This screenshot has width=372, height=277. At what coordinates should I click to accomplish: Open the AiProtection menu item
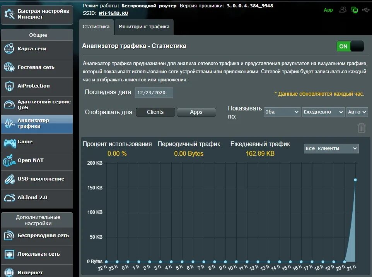(x=37, y=87)
